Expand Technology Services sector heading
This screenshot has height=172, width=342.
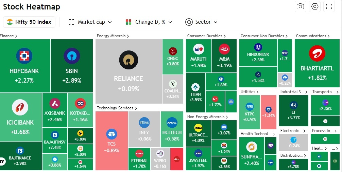coord(117,108)
